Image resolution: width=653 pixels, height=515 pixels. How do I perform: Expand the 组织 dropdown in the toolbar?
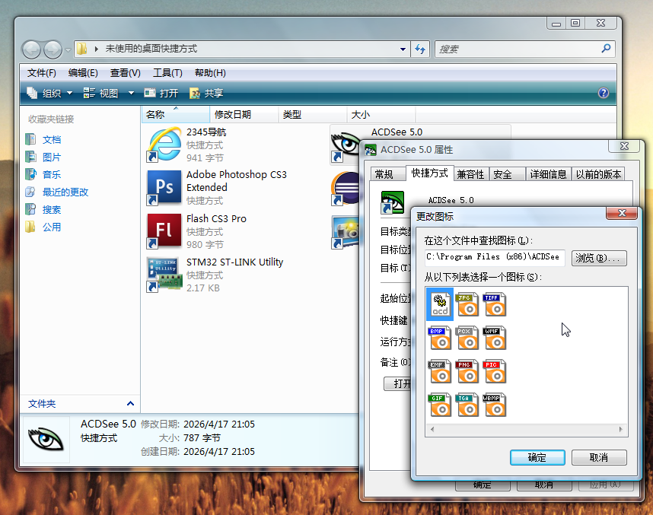[x=69, y=93]
